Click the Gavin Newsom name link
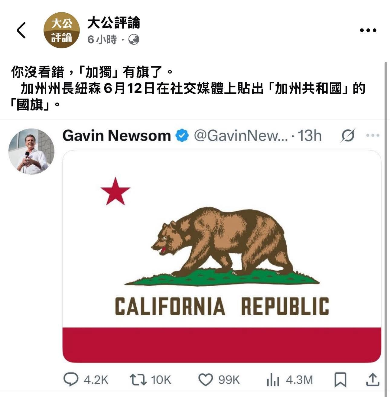The height and width of the screenshot is (397, 390). 117,135
